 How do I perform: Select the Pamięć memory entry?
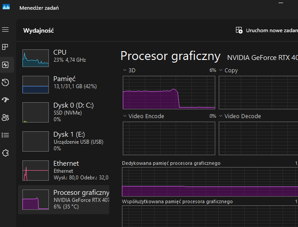tap(64, 85)
